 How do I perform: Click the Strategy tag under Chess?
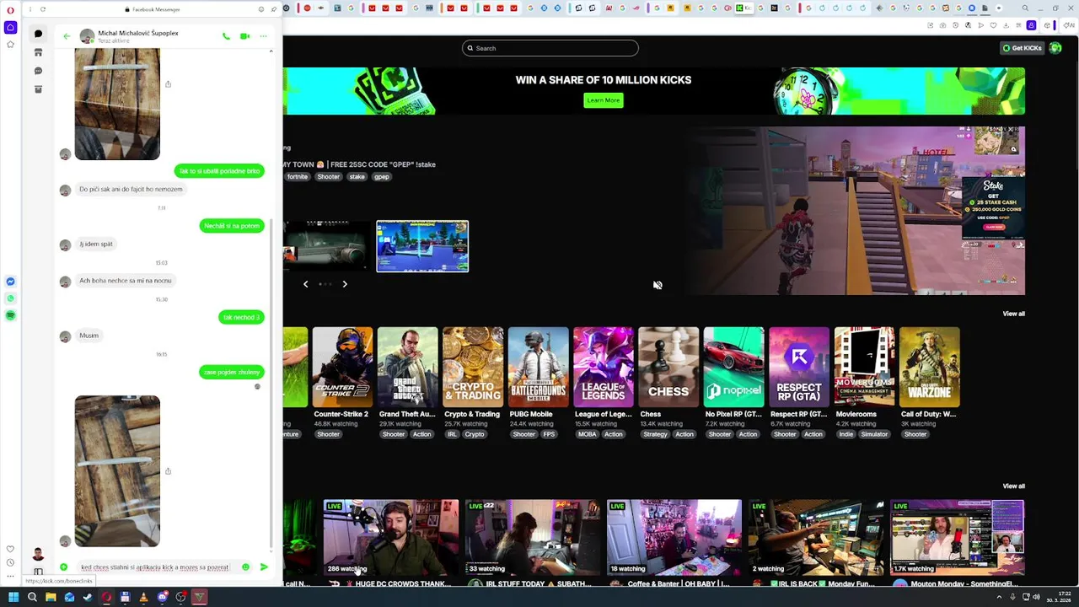pos(655,434)
